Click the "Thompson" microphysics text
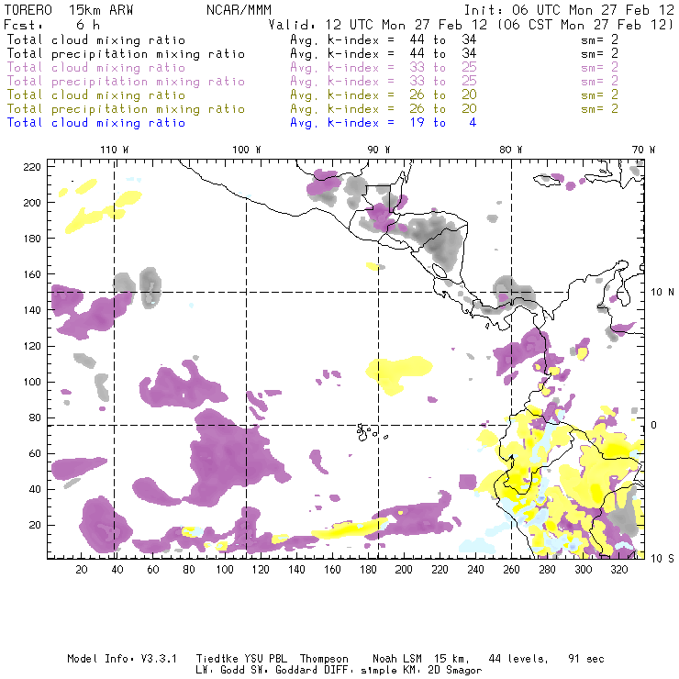Screen dimensions: 679x679 324,659
